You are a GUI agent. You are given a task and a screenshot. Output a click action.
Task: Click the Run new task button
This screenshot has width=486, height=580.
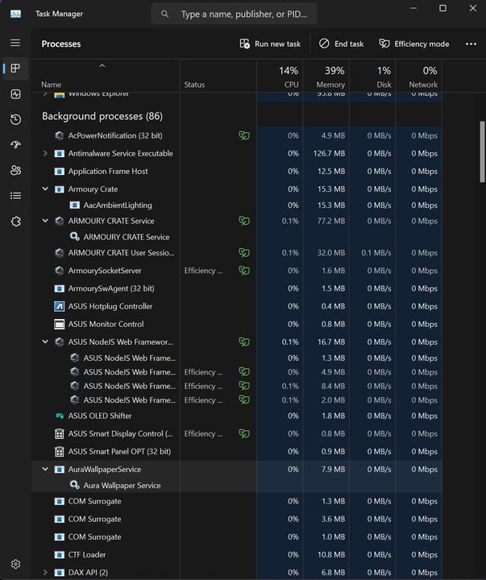(270, 43)
